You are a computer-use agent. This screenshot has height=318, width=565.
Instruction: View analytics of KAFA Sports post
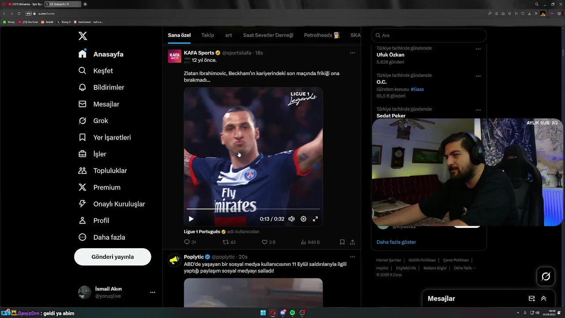coord(310,242)
